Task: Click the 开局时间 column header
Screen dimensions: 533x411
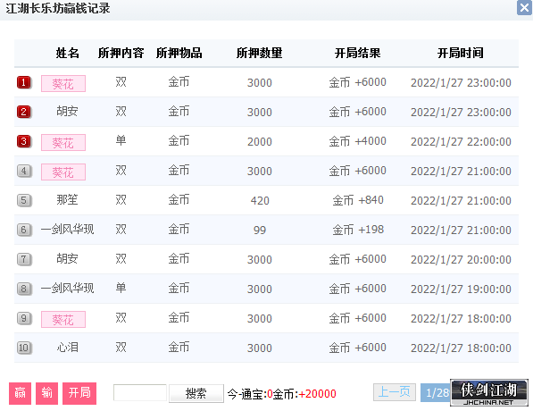Action: pos(461,53)
